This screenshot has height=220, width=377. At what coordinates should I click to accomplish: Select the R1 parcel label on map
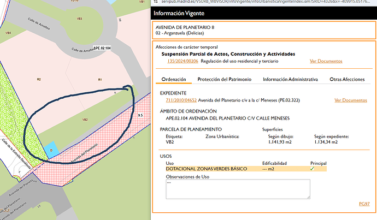[100, 80]
